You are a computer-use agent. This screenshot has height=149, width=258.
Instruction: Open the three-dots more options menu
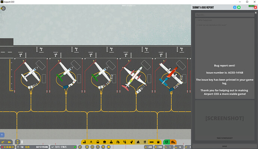tap(151, 142)
